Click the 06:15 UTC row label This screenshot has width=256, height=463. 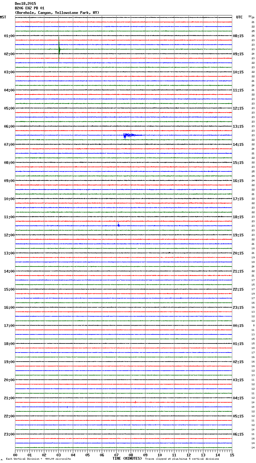[238, 434]
